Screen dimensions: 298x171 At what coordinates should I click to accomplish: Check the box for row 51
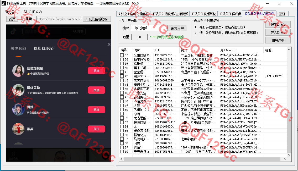point(122,114)
